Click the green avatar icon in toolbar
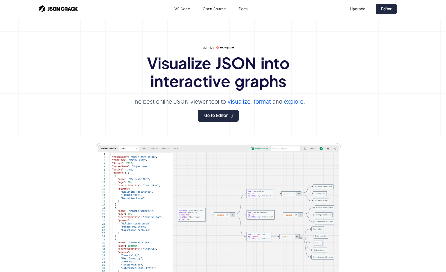 (321, 149)
